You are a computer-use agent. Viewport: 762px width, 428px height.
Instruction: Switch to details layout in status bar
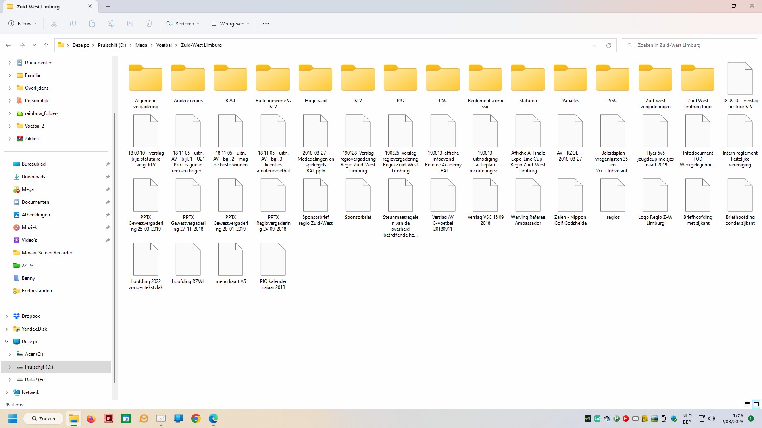(747, 404)
